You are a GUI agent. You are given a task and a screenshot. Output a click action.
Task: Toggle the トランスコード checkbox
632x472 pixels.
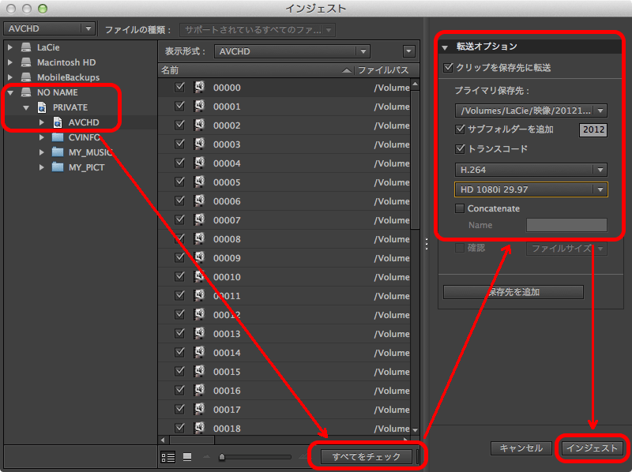461,148
